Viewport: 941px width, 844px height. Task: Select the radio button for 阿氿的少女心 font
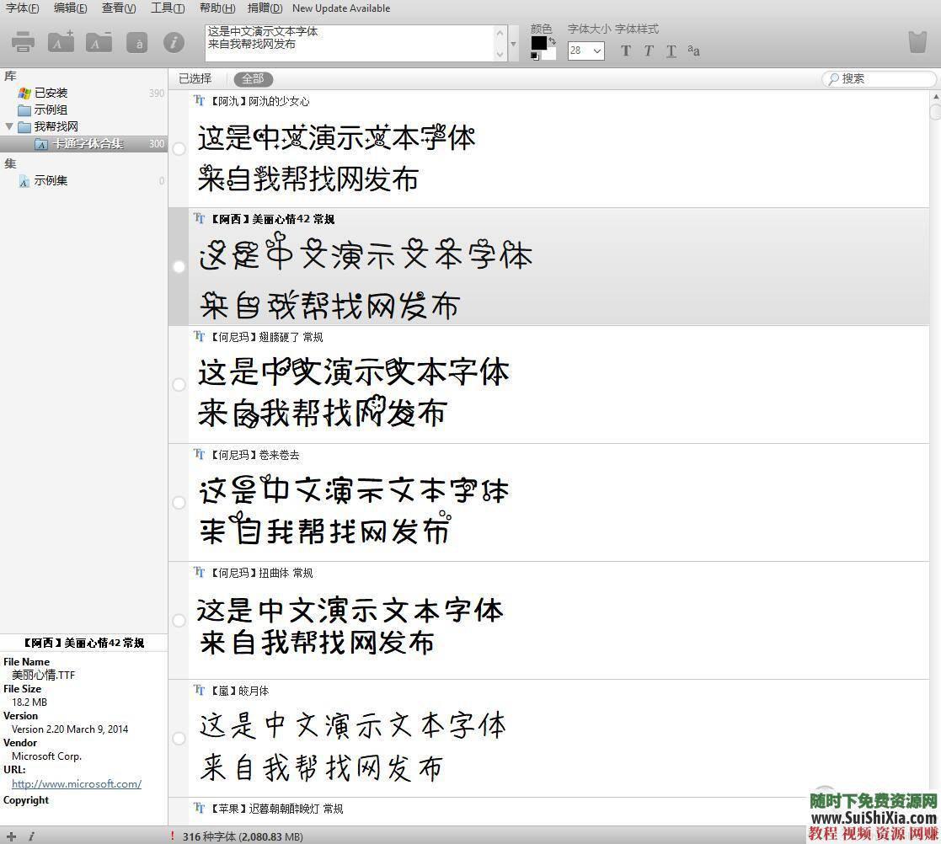[179, 149]
